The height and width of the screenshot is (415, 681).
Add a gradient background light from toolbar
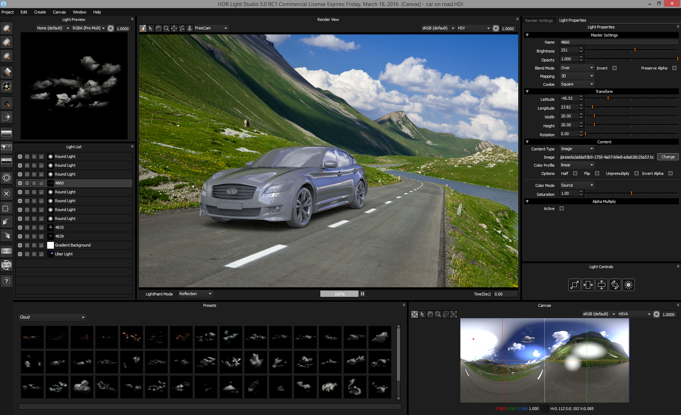pos(6,134)
